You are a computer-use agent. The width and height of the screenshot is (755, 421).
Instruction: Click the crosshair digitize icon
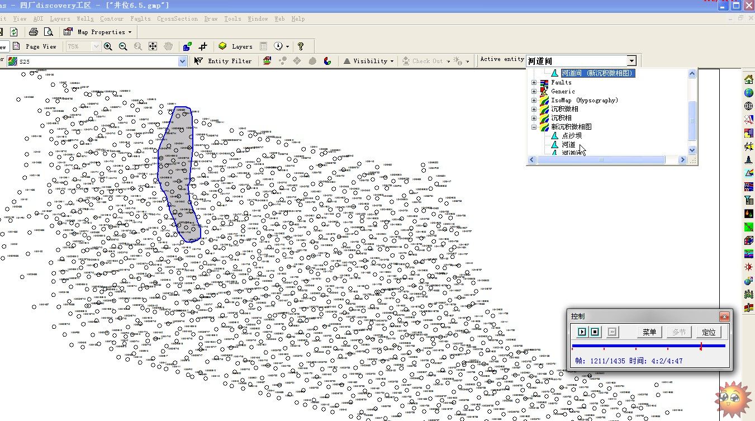point(203,46)
